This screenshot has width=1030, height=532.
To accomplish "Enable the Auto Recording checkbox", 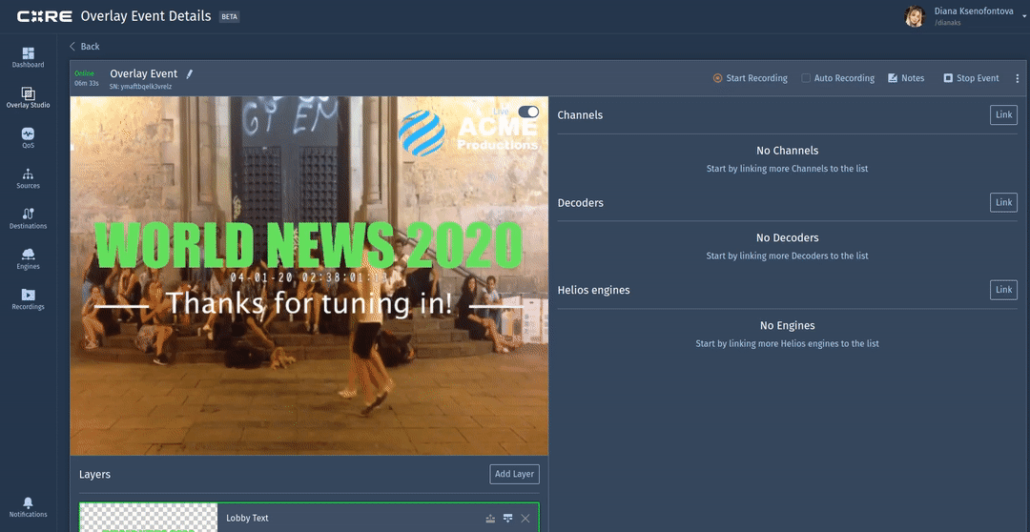I will [806, 78].
